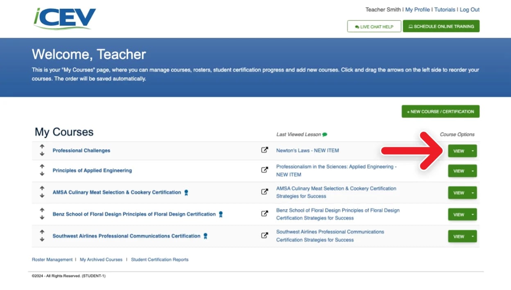Open Applied Engineering lesson external link icon
This screenshot has height=290, width=511.
pos(265,170)
